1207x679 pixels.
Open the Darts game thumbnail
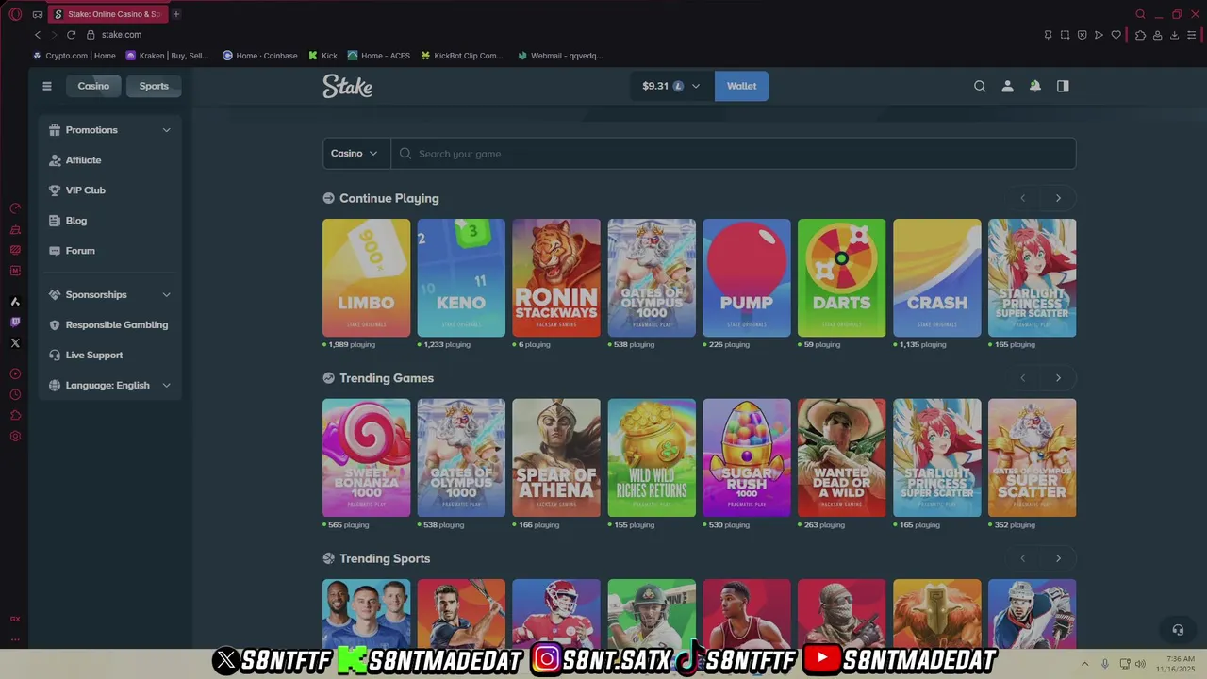842,278
